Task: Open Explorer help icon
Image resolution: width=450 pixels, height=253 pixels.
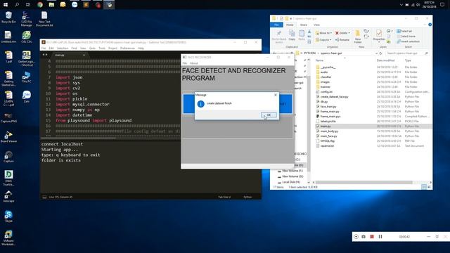Action: tap(430, 25)
